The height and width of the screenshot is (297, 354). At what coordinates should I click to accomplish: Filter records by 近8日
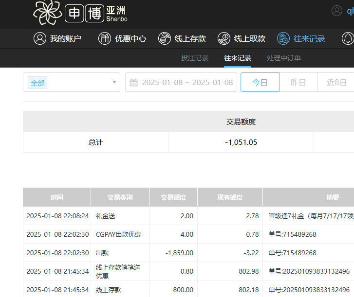[336, 82]
